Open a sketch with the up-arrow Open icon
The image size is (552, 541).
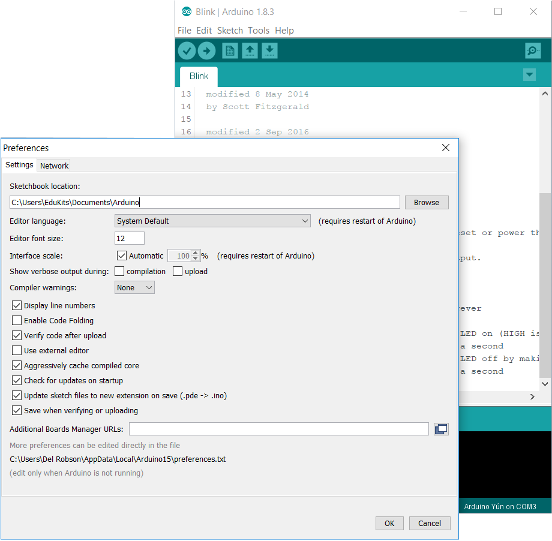click(x=250, y=51)
